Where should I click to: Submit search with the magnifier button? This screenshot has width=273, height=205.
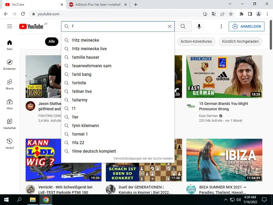(183, 26)
